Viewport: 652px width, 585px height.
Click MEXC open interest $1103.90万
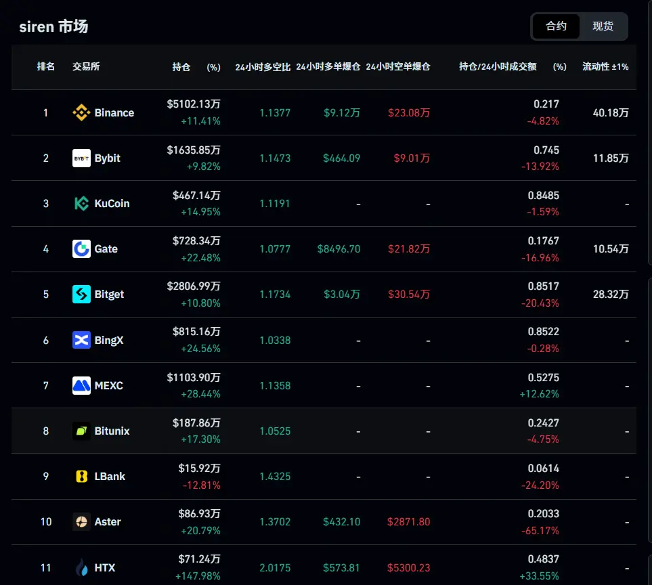(194, 377)
